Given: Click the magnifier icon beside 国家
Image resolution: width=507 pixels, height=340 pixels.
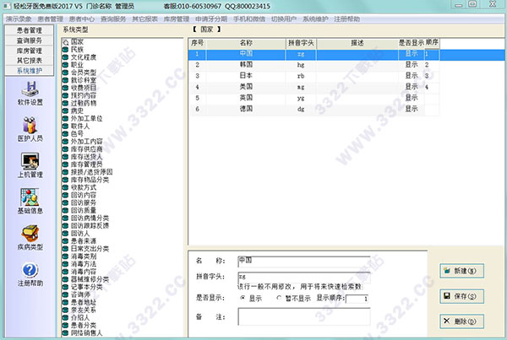Looking at the screenshot, I should pyautogui.click(x=66, y=42).
